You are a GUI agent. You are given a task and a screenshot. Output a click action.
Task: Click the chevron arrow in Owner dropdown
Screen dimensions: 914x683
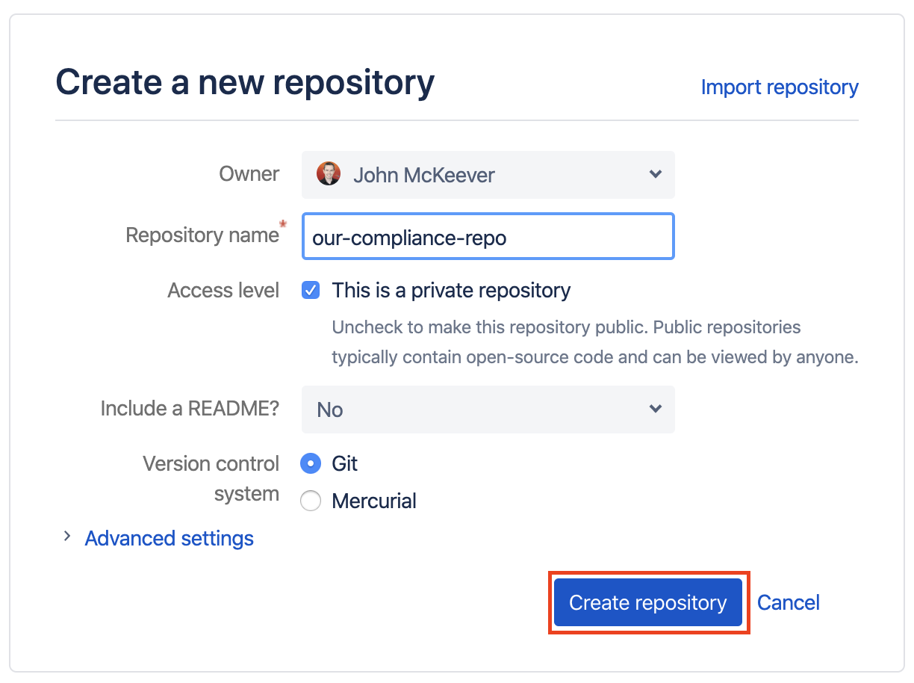(x=655, y=174)
